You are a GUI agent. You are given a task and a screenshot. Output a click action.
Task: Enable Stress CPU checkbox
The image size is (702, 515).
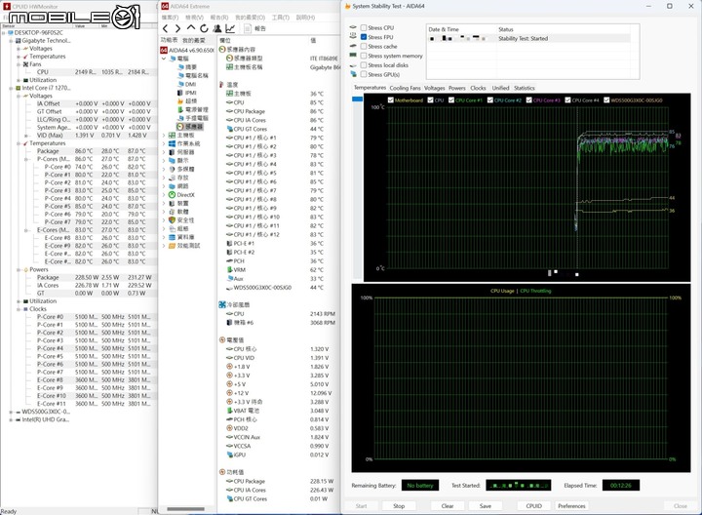[364, 27]
